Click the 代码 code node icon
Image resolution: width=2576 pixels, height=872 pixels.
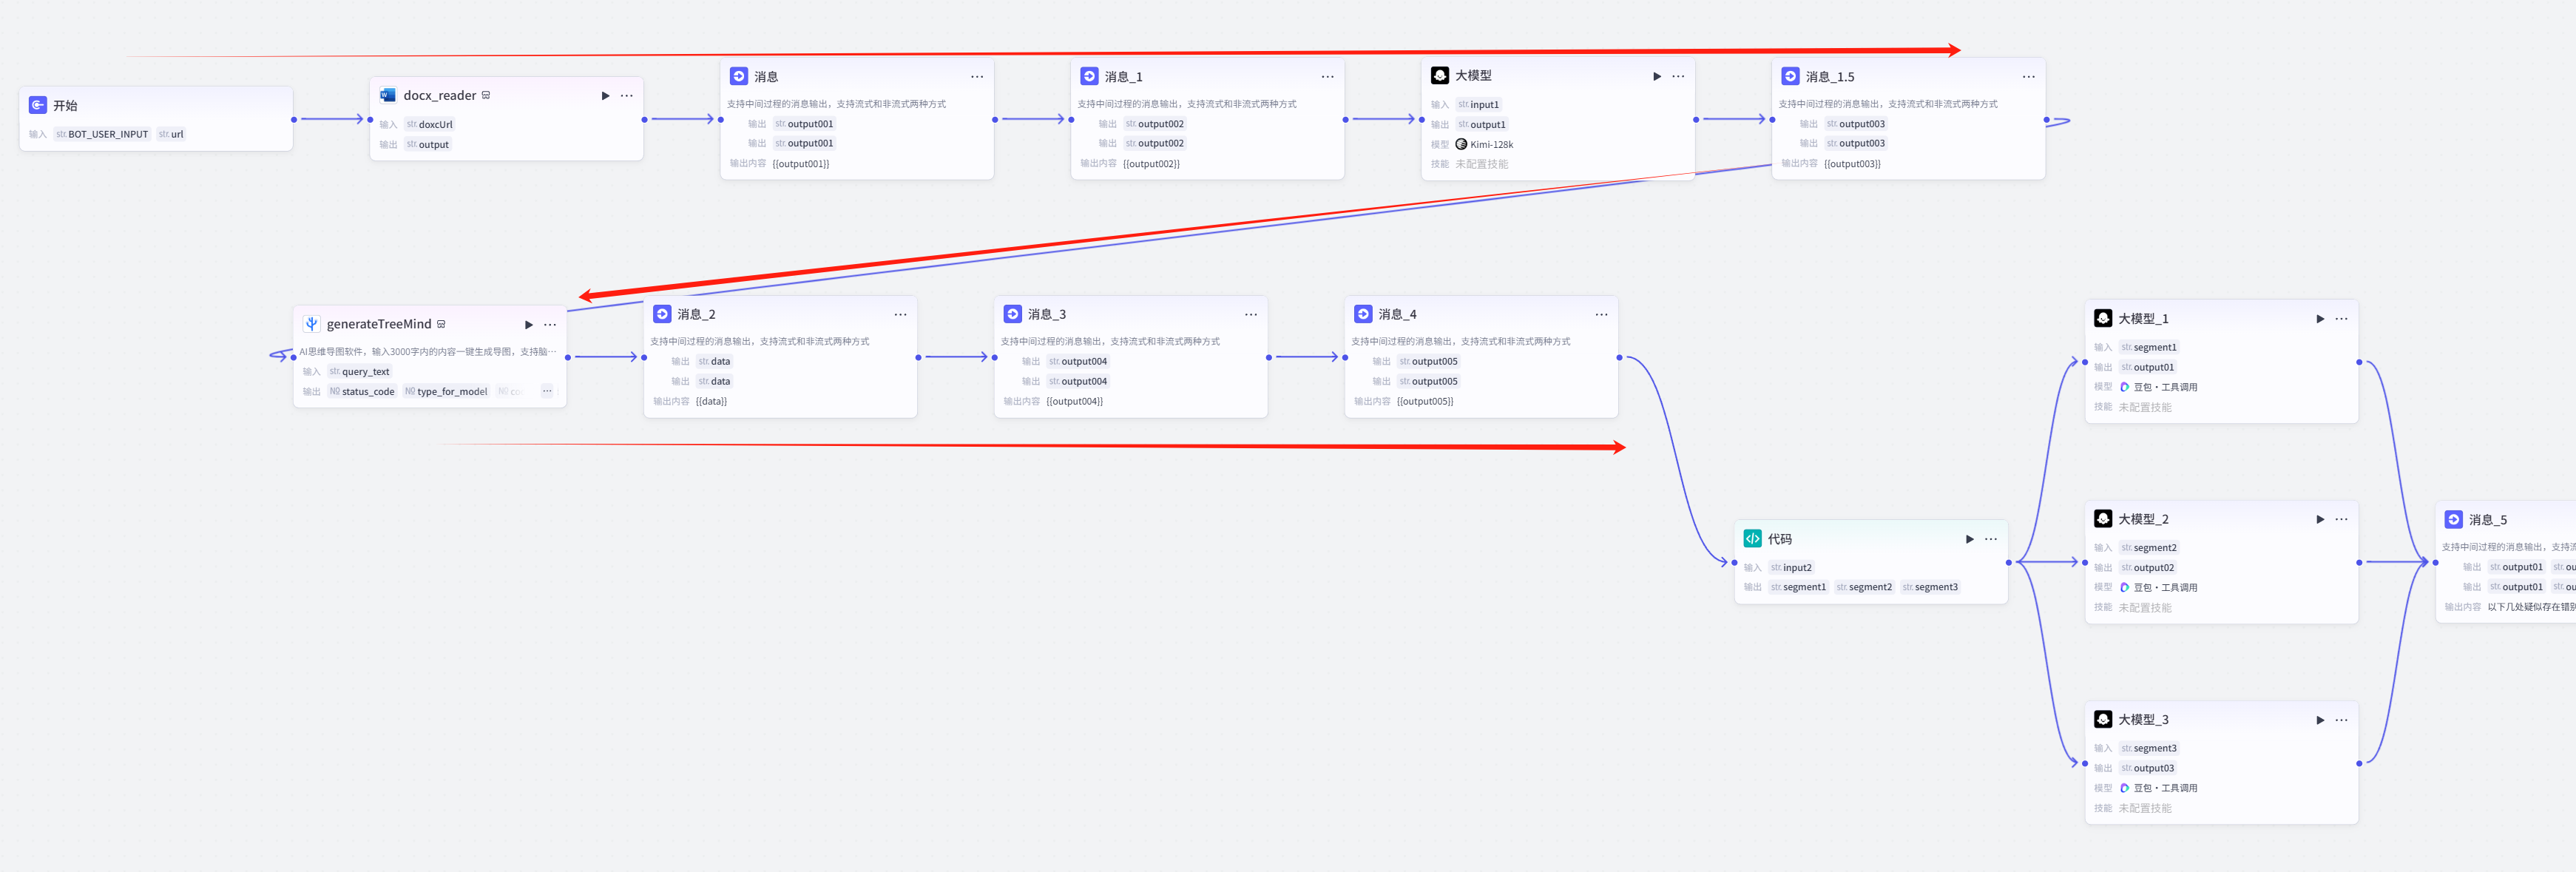pyautogui.click(x=1752, y=539)
